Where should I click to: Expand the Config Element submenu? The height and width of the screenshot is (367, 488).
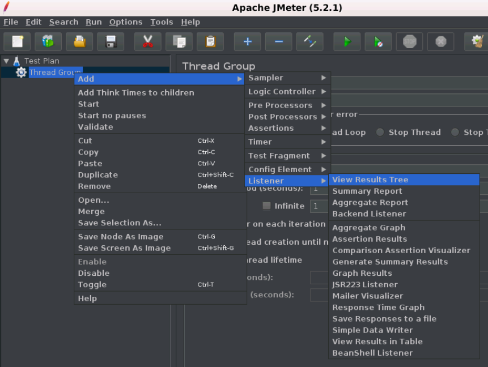tap(287, 169)
